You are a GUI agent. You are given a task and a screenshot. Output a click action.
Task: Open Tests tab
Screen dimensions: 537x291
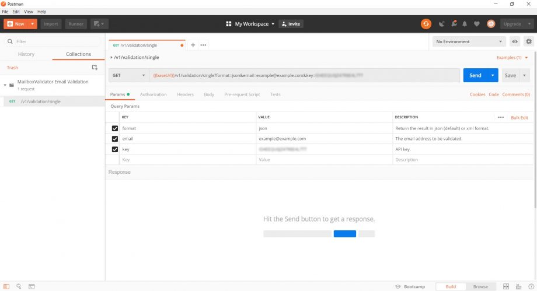coord(275,94)
